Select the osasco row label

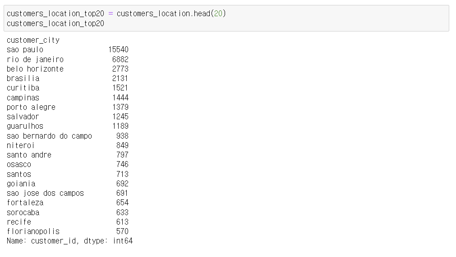click(19, 164)
